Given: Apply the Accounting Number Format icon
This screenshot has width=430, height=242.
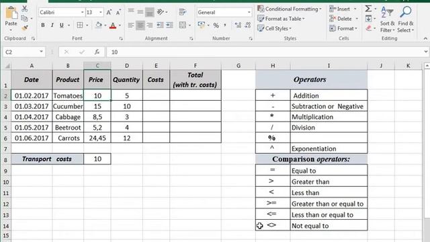Looking at the screenshot, I should point(201,26).
